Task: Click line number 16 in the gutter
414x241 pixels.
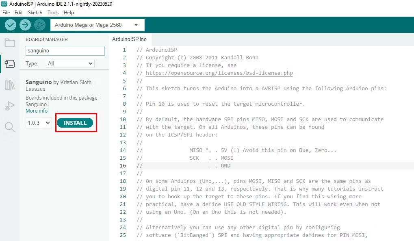Action: point(123,166)
